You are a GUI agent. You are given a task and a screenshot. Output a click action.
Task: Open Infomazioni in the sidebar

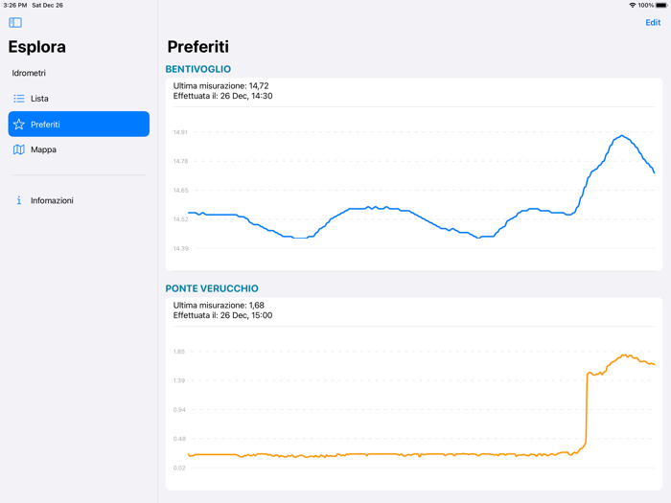coord(52,200)
